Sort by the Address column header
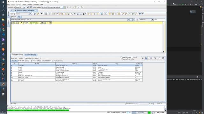The width and height of the screenshot is (204, 114). (74, 64)
